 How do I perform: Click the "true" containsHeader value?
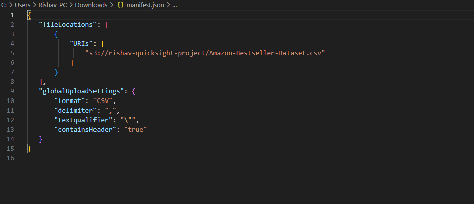click(135, 129)
